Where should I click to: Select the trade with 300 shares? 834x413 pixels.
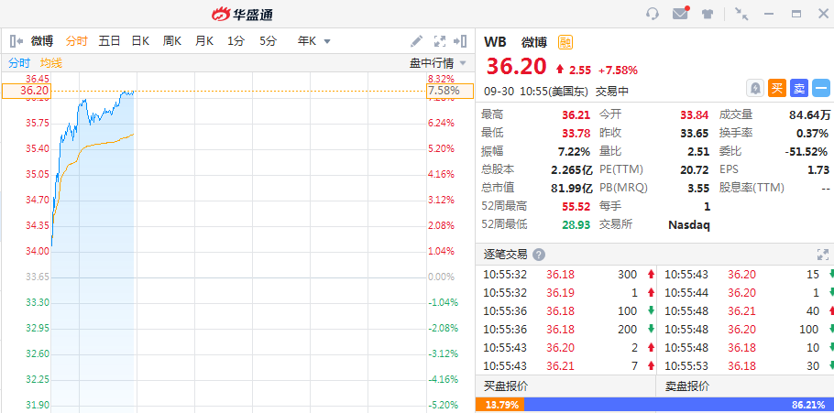566,275
